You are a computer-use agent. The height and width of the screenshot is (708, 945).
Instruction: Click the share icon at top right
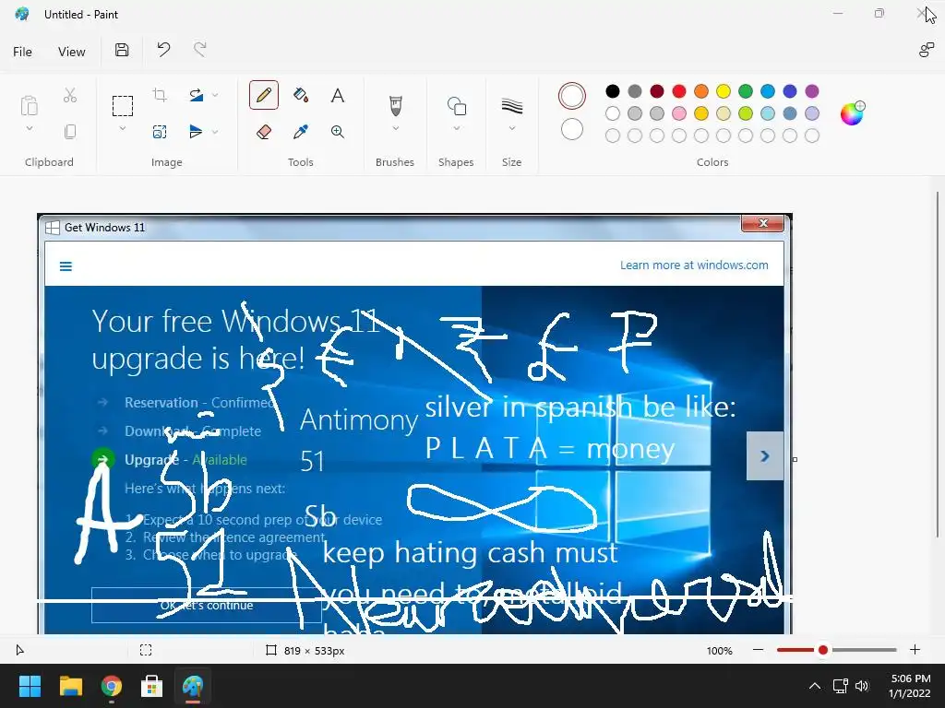(927, 50)
